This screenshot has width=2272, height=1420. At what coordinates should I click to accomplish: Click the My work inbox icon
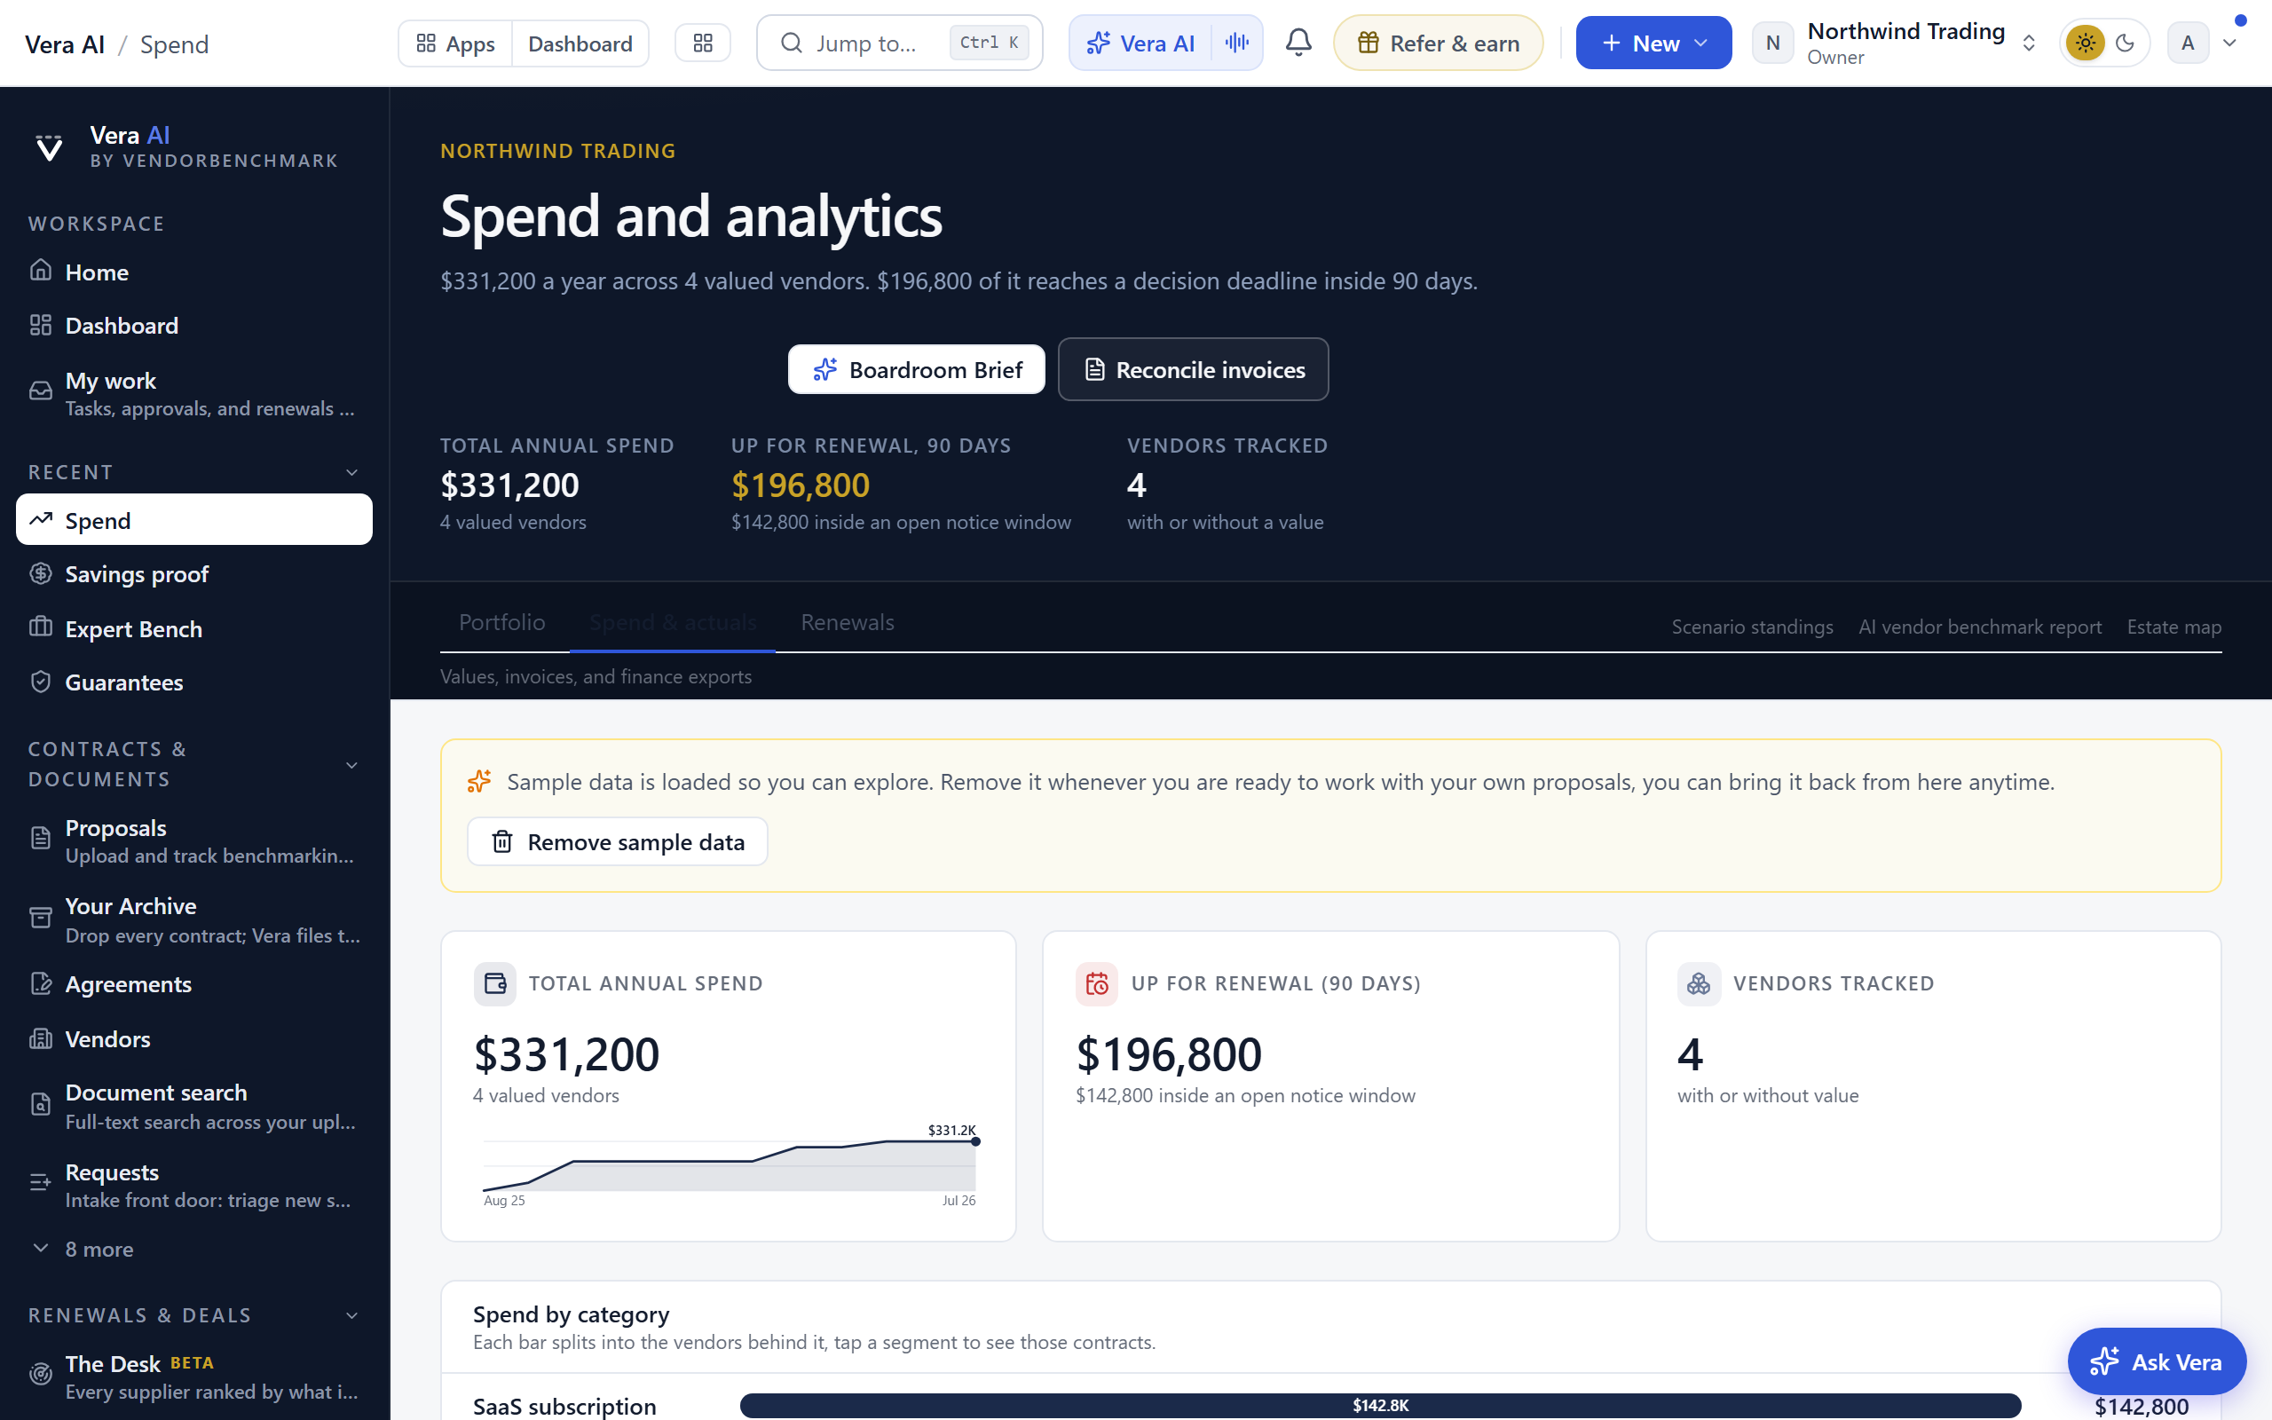tap(40, 390)
